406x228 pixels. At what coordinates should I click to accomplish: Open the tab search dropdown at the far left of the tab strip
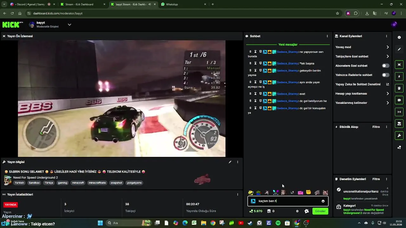(x=4, y=4)
